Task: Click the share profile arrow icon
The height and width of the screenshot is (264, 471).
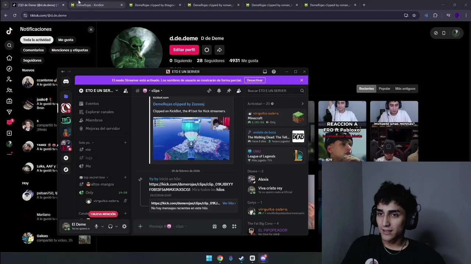Action: click(219, 50)
